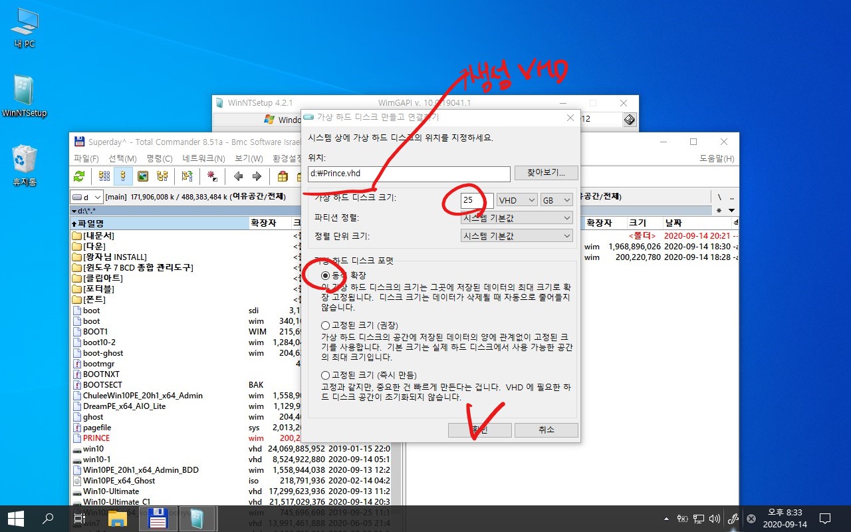Open the 선택(M) menu
The width and height of the screenshot is (851, 532).
tap(123, 158)
